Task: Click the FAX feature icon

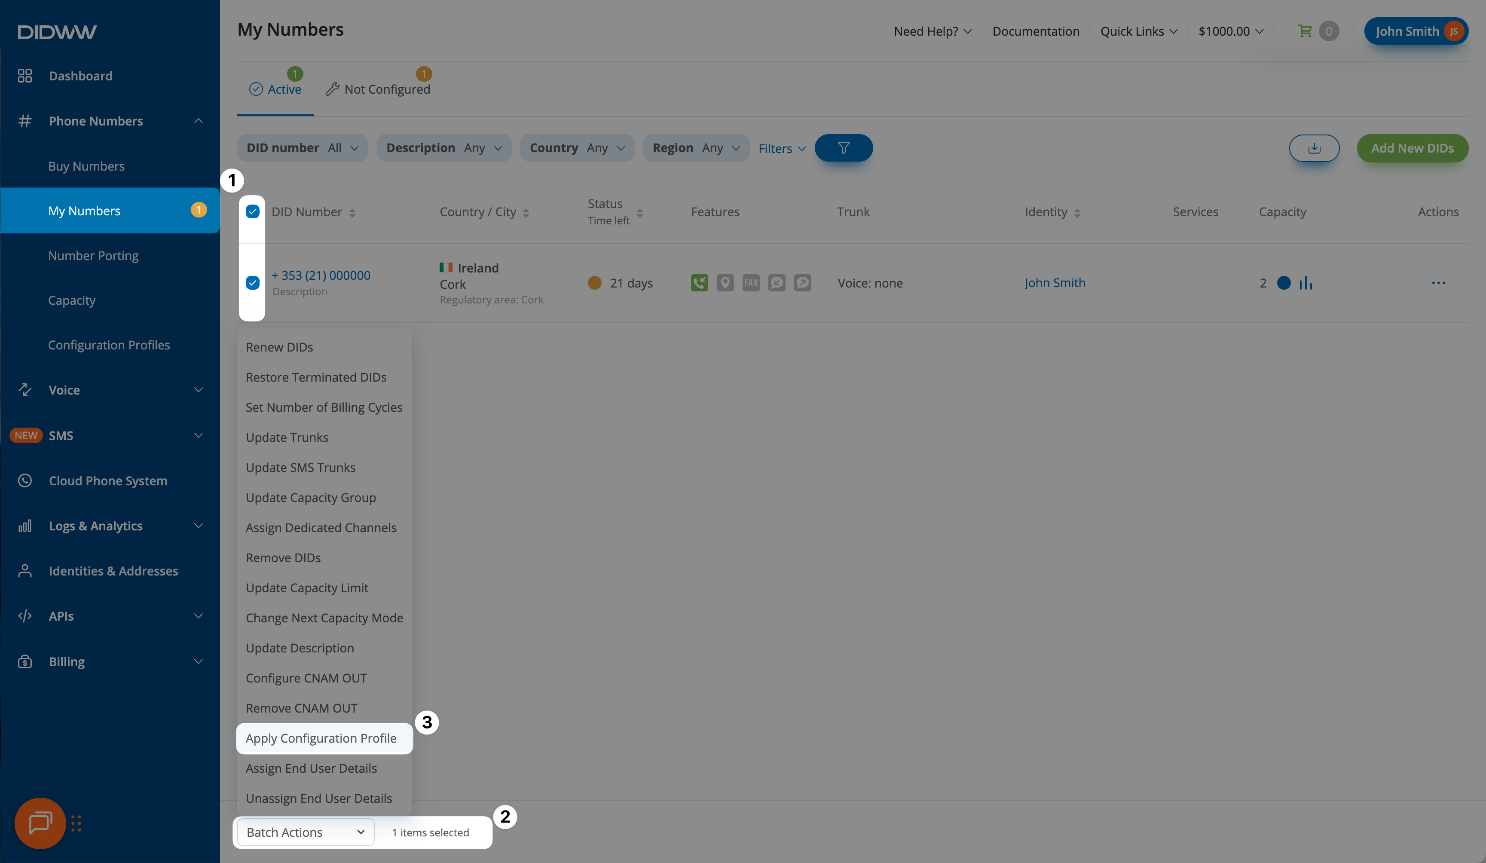Action: [751, 282]
